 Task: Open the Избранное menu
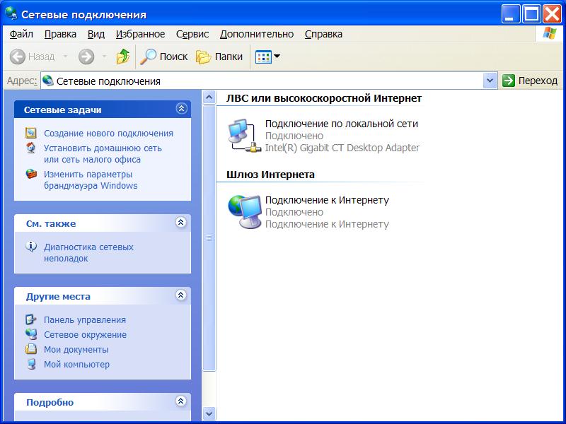click(140, 34)
